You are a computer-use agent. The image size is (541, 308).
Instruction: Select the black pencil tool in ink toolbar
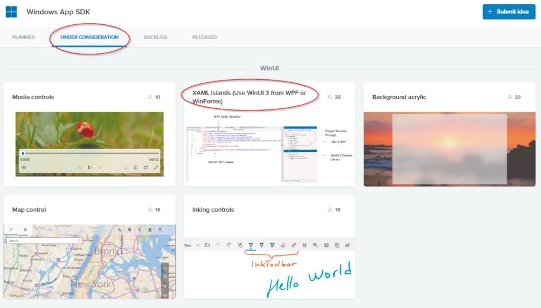[261, 245]
